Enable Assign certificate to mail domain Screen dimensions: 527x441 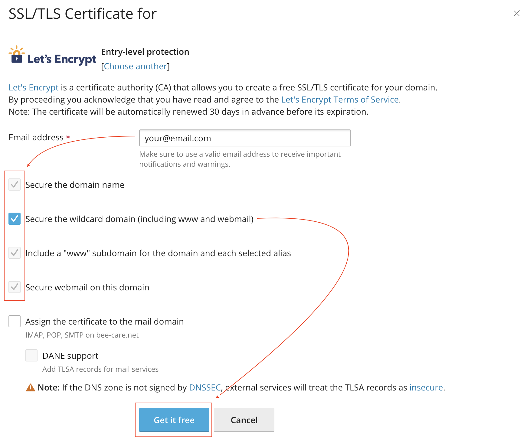point(15,321)
